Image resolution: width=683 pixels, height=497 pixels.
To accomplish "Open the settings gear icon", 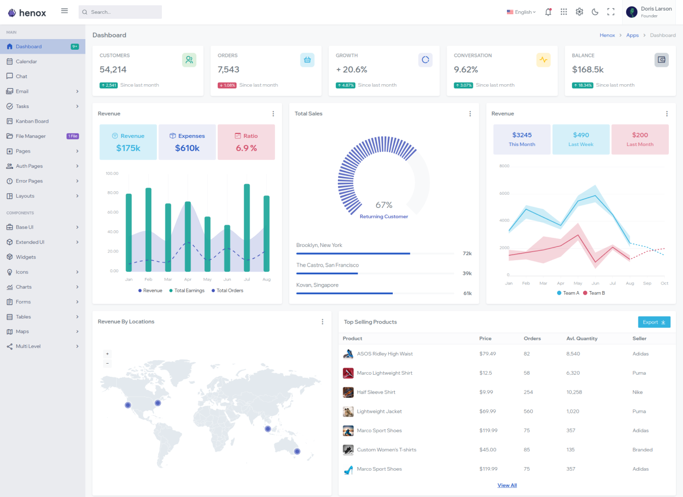I will (579, 12).
